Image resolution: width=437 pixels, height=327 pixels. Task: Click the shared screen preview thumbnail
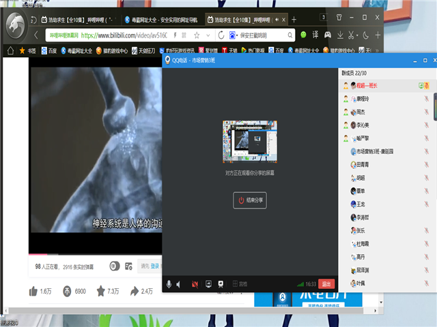pos(250,142)
